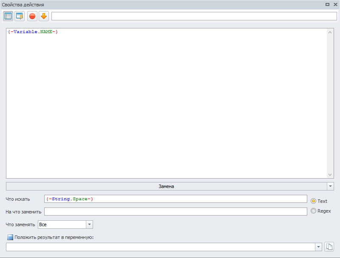
Task: Click the empty toolbar comment field
Action: click(x=194, y=16)
